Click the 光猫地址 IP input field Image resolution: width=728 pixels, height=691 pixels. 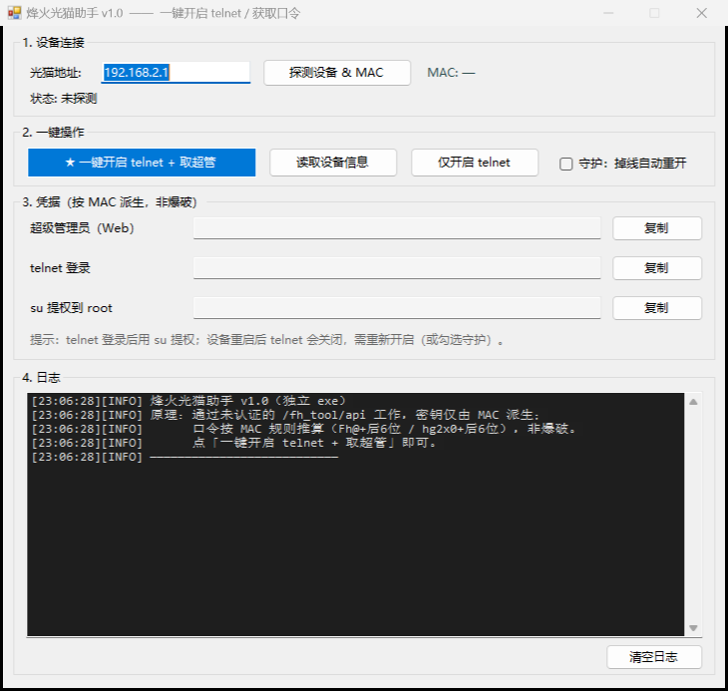pyautogui.click(x=176, y=73)
